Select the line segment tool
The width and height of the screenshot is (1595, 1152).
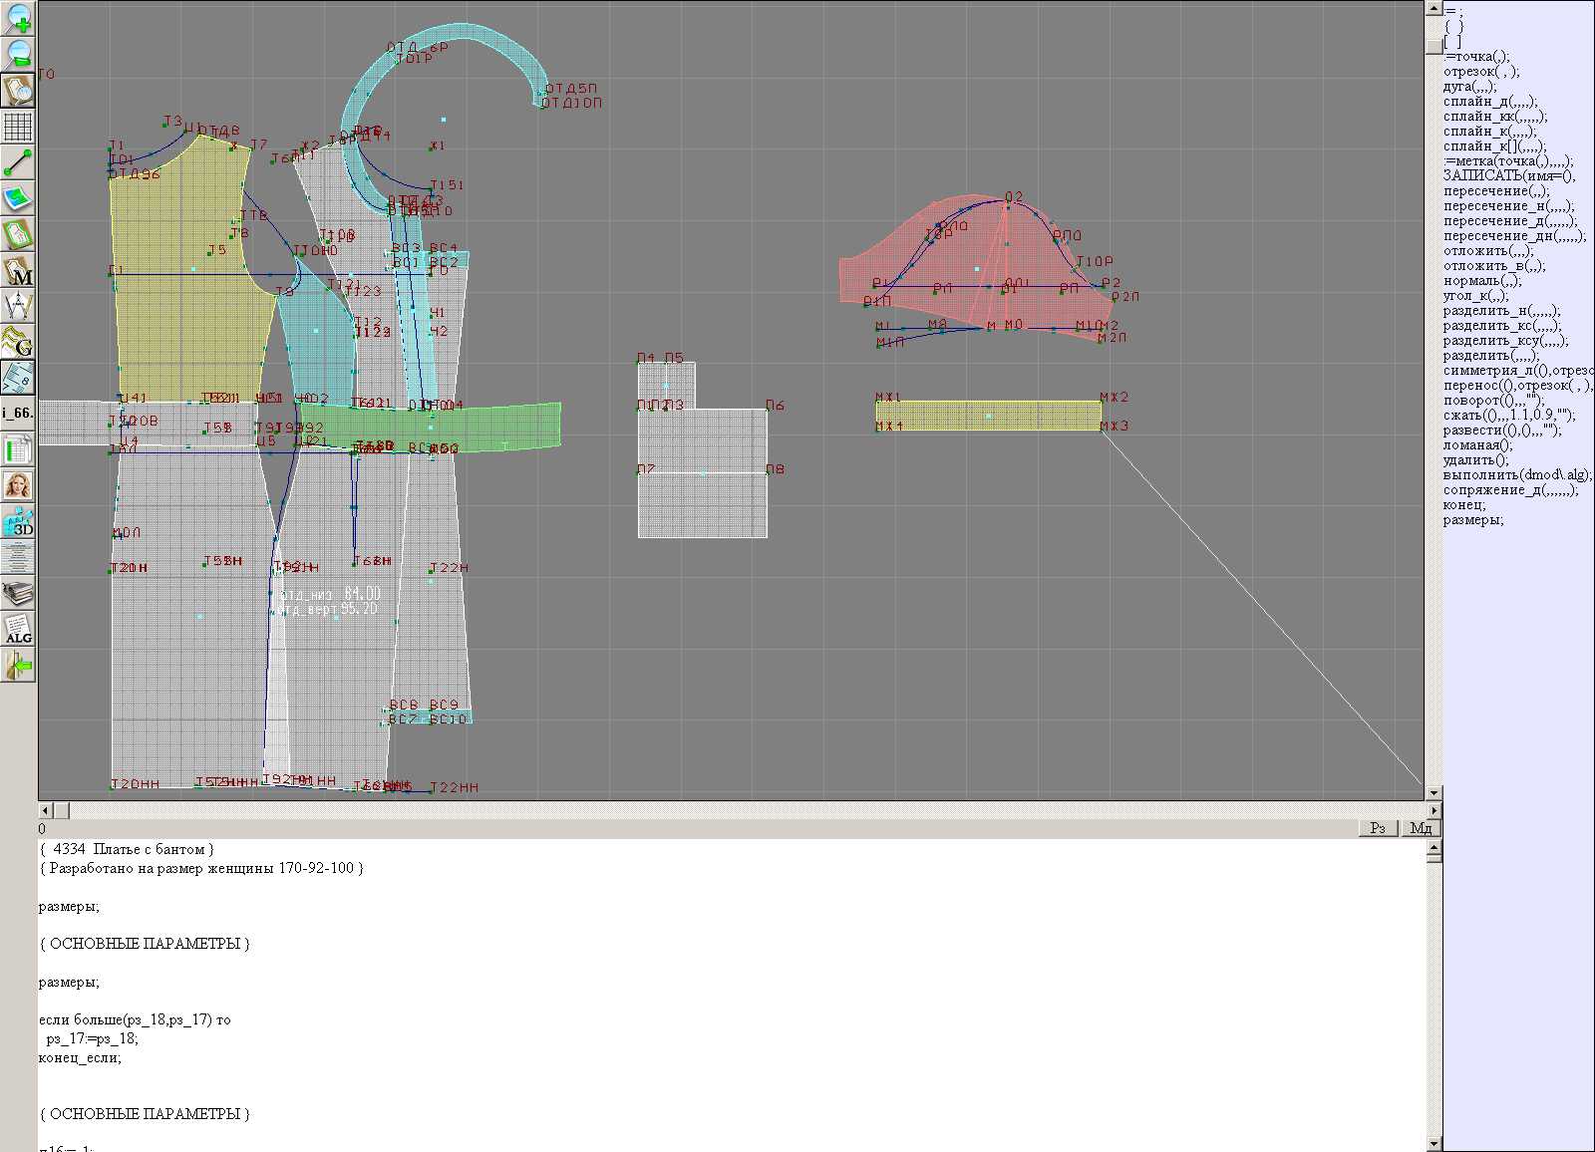(18, 162)
